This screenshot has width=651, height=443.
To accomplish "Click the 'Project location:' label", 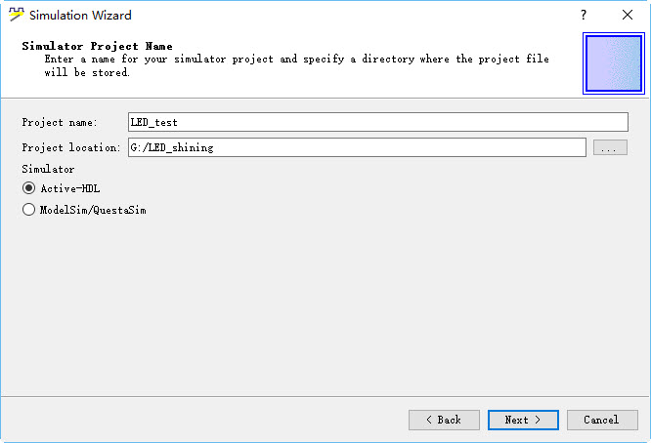I will (x=71, y=147).
